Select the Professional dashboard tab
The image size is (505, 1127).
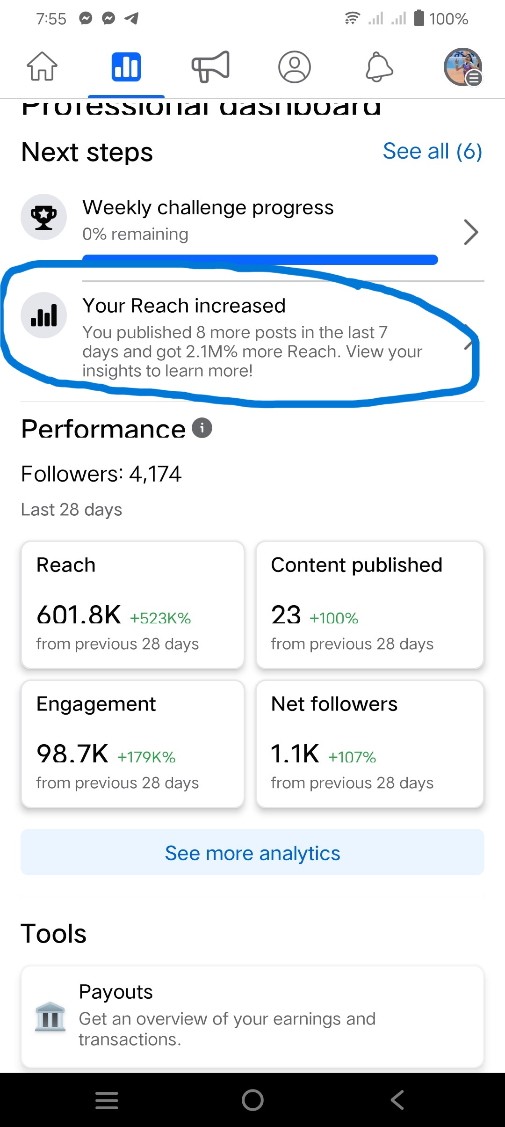(x=126, y=67)
